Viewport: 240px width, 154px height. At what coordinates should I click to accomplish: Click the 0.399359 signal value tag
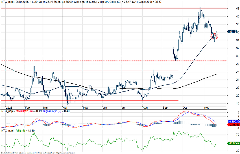(233, 122)
